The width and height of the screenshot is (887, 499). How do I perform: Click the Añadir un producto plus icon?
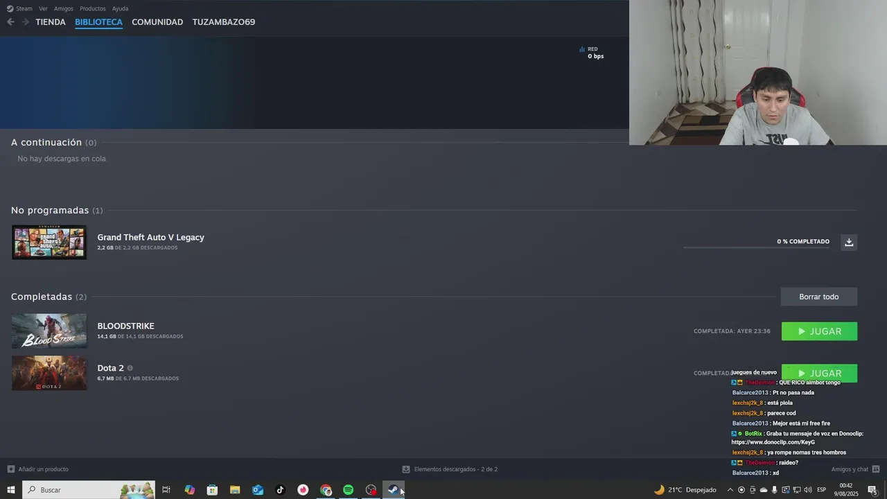coord(10,469)
